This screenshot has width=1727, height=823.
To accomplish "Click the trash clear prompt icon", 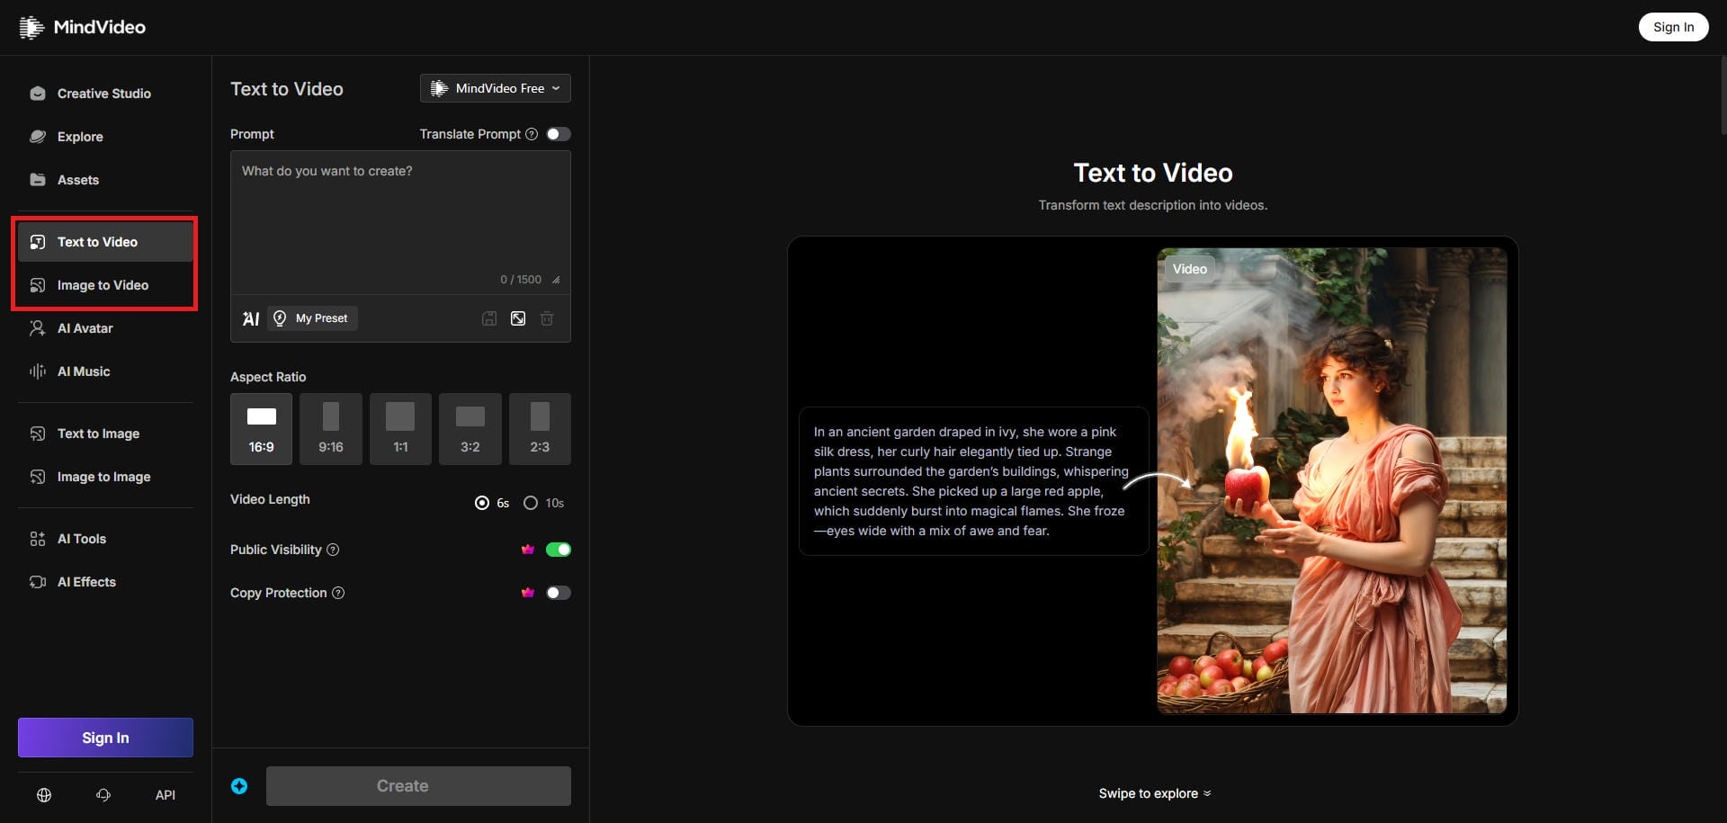I will pyautogui.click(x=547, y=318).
